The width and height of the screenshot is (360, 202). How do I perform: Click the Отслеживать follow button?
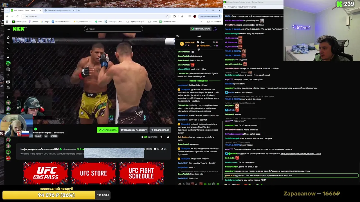(x=107, y=130)
